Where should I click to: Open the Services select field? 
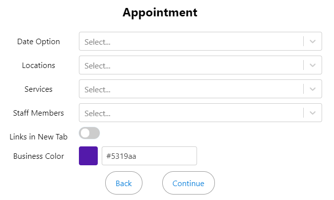pyautogui.click(x=191, y=89)
